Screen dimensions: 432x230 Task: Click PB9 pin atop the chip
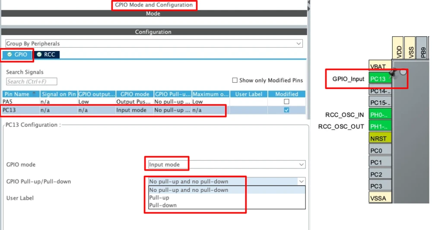click(422, 48)
